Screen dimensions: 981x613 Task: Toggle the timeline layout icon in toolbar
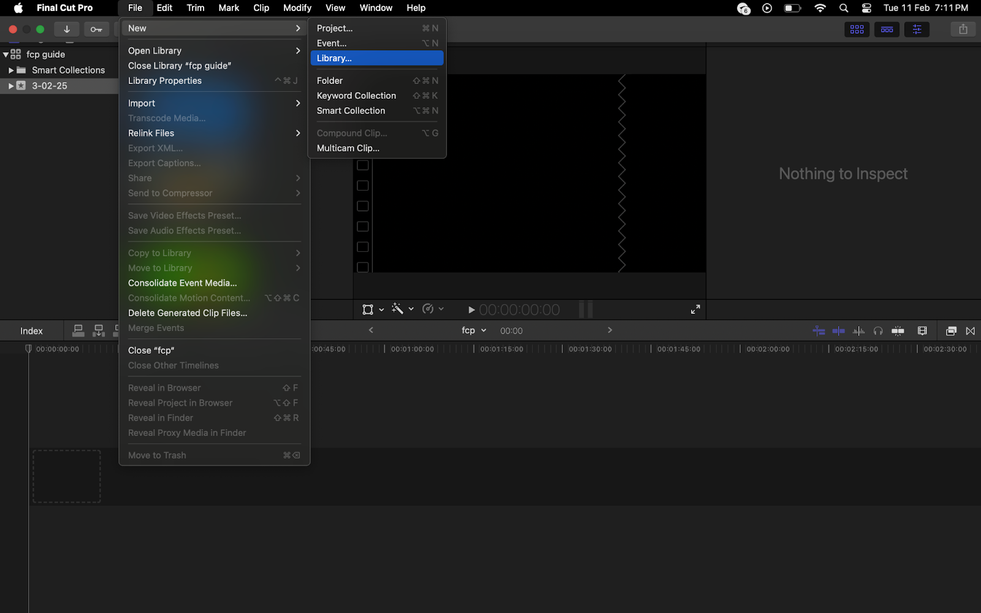point(887,29)
